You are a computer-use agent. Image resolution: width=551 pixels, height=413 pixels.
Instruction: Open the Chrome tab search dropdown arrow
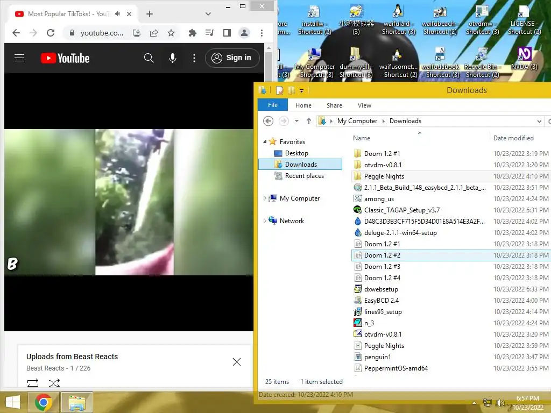[208, 14]
